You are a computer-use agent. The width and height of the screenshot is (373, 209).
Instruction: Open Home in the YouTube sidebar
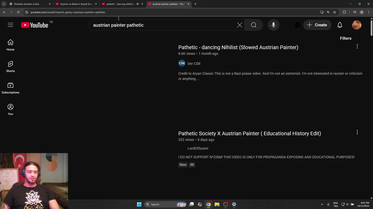10,45
